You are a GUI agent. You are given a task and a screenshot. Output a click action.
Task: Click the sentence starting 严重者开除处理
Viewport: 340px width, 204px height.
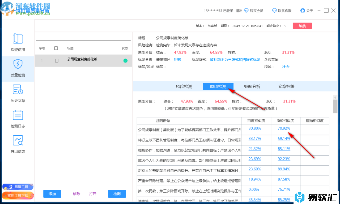pos(189,181)
